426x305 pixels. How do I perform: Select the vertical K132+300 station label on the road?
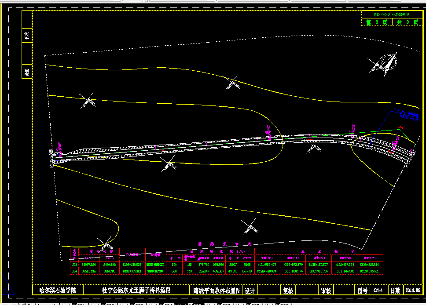point(51,158)
